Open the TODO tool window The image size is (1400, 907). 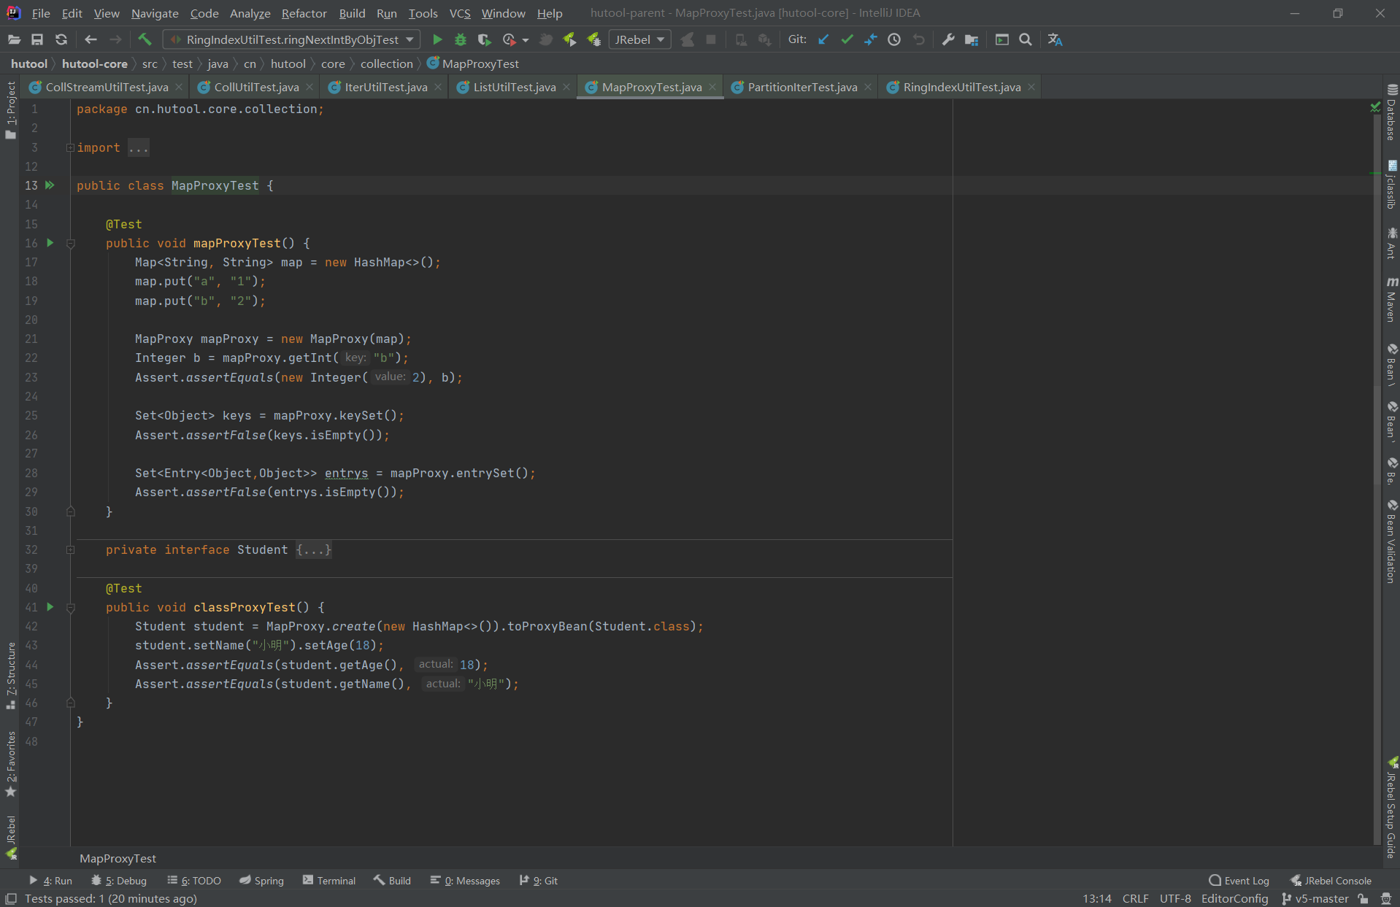(x=194, y=880)
